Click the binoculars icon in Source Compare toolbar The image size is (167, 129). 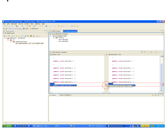click(x=145, y=52)
